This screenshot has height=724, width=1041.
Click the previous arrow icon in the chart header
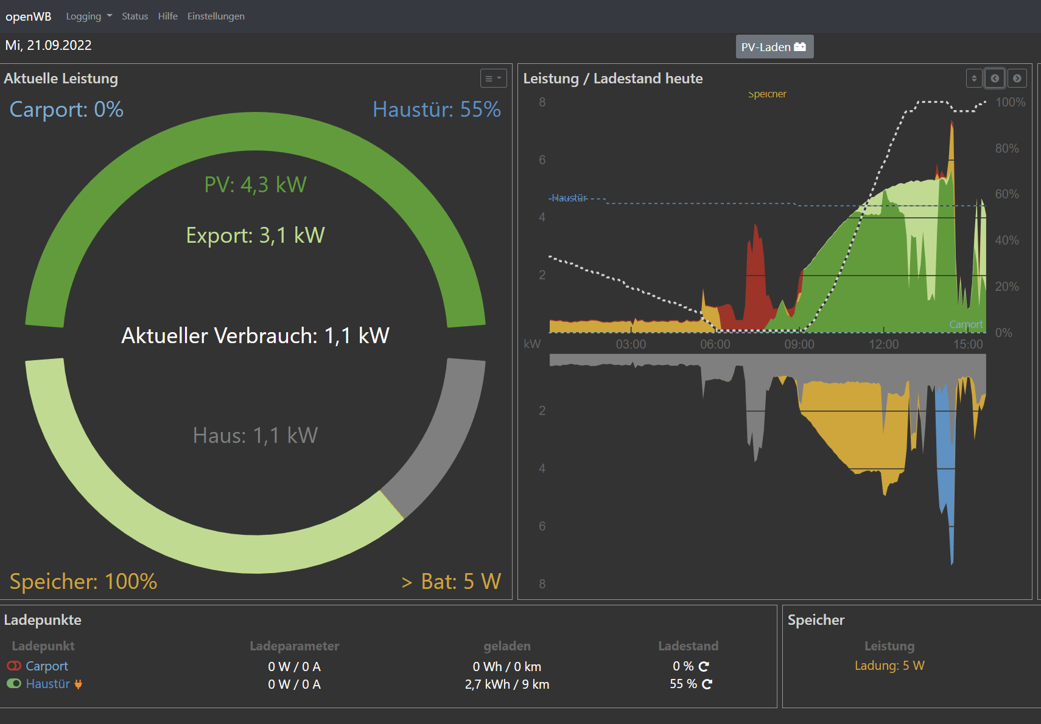point(995,78)
